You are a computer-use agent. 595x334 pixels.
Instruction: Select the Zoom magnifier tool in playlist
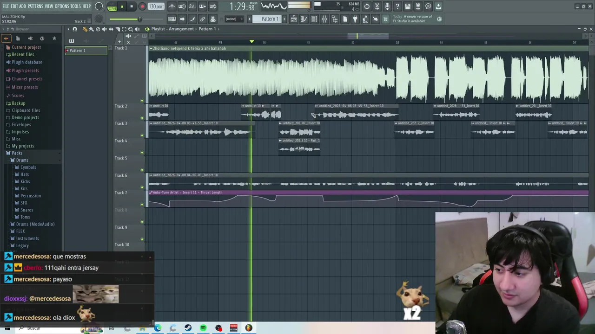pyautogui.click(x=131, y=29)
